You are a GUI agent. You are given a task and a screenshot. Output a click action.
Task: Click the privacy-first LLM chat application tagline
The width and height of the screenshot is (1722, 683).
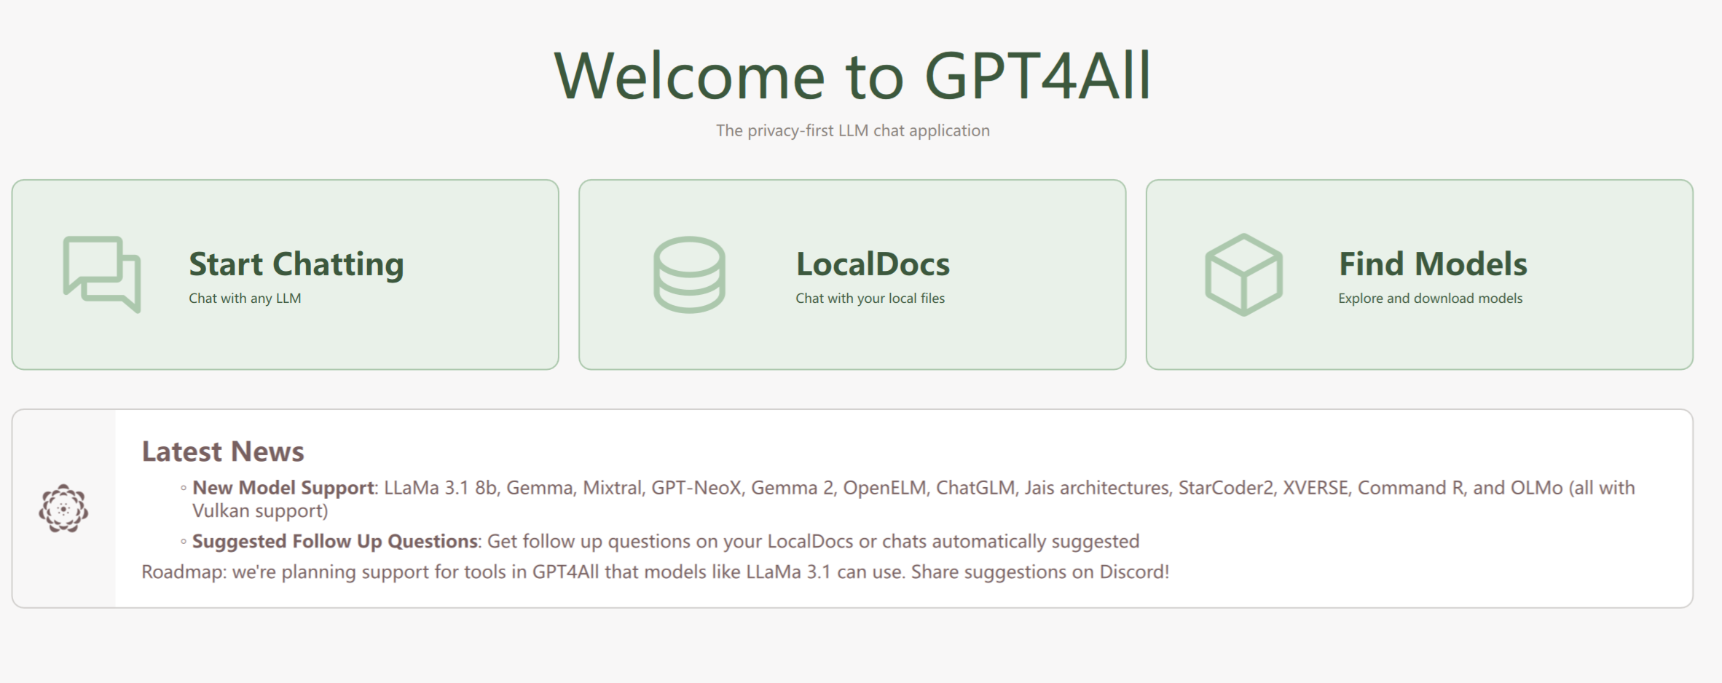point(852,131)
